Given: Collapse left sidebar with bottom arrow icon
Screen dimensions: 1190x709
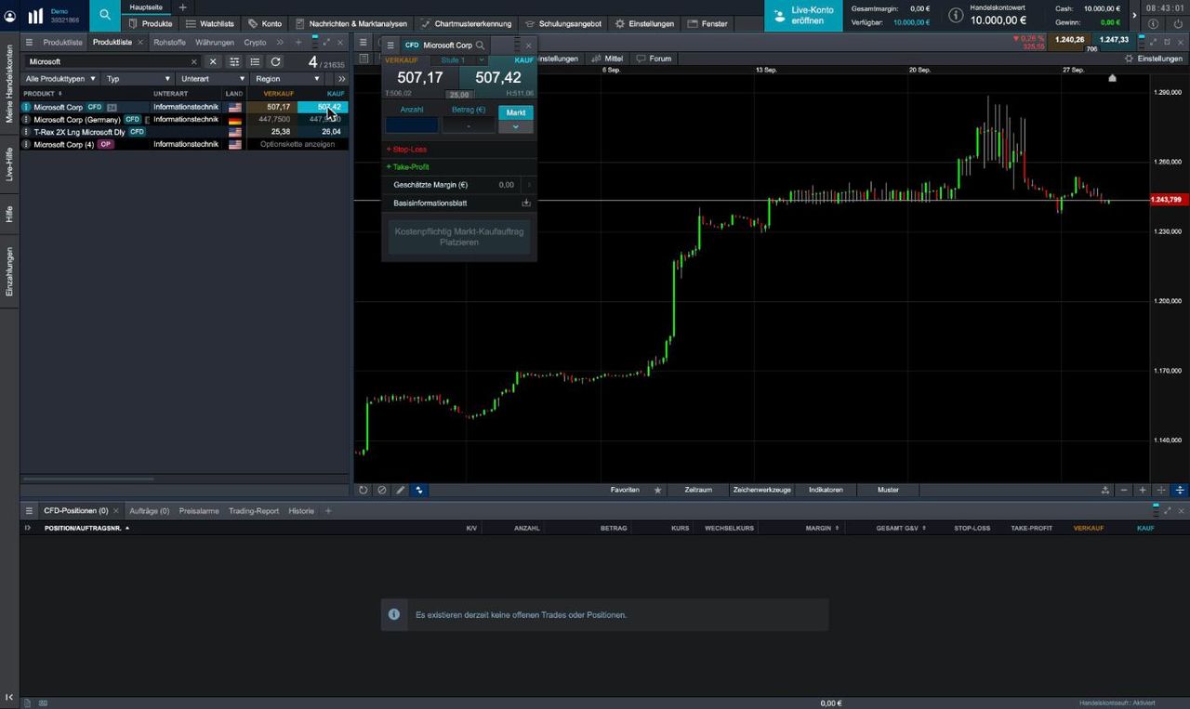Looking at the screenshot, I should (x=9, y=697).
